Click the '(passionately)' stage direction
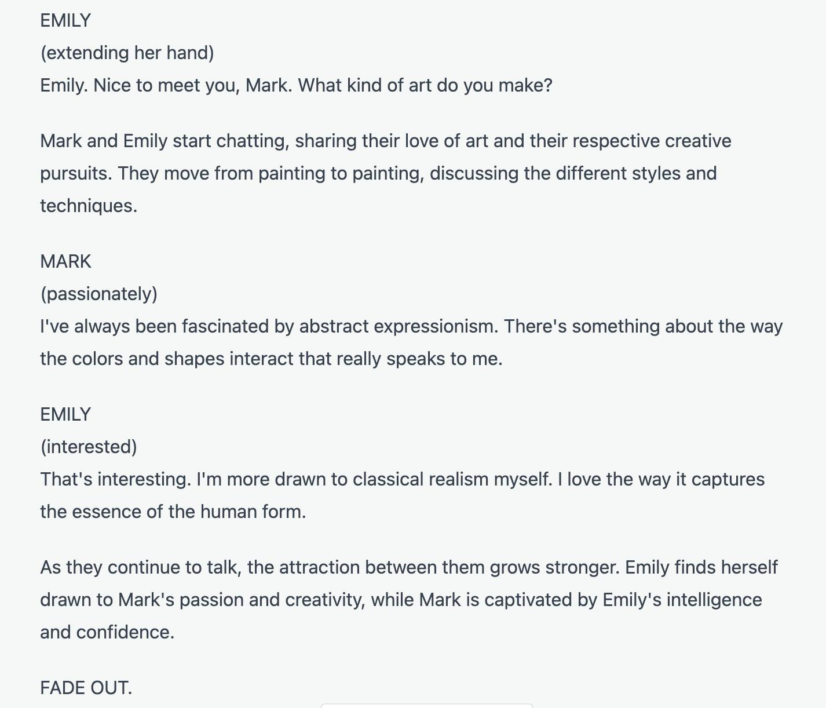 (x=98, y=294)
